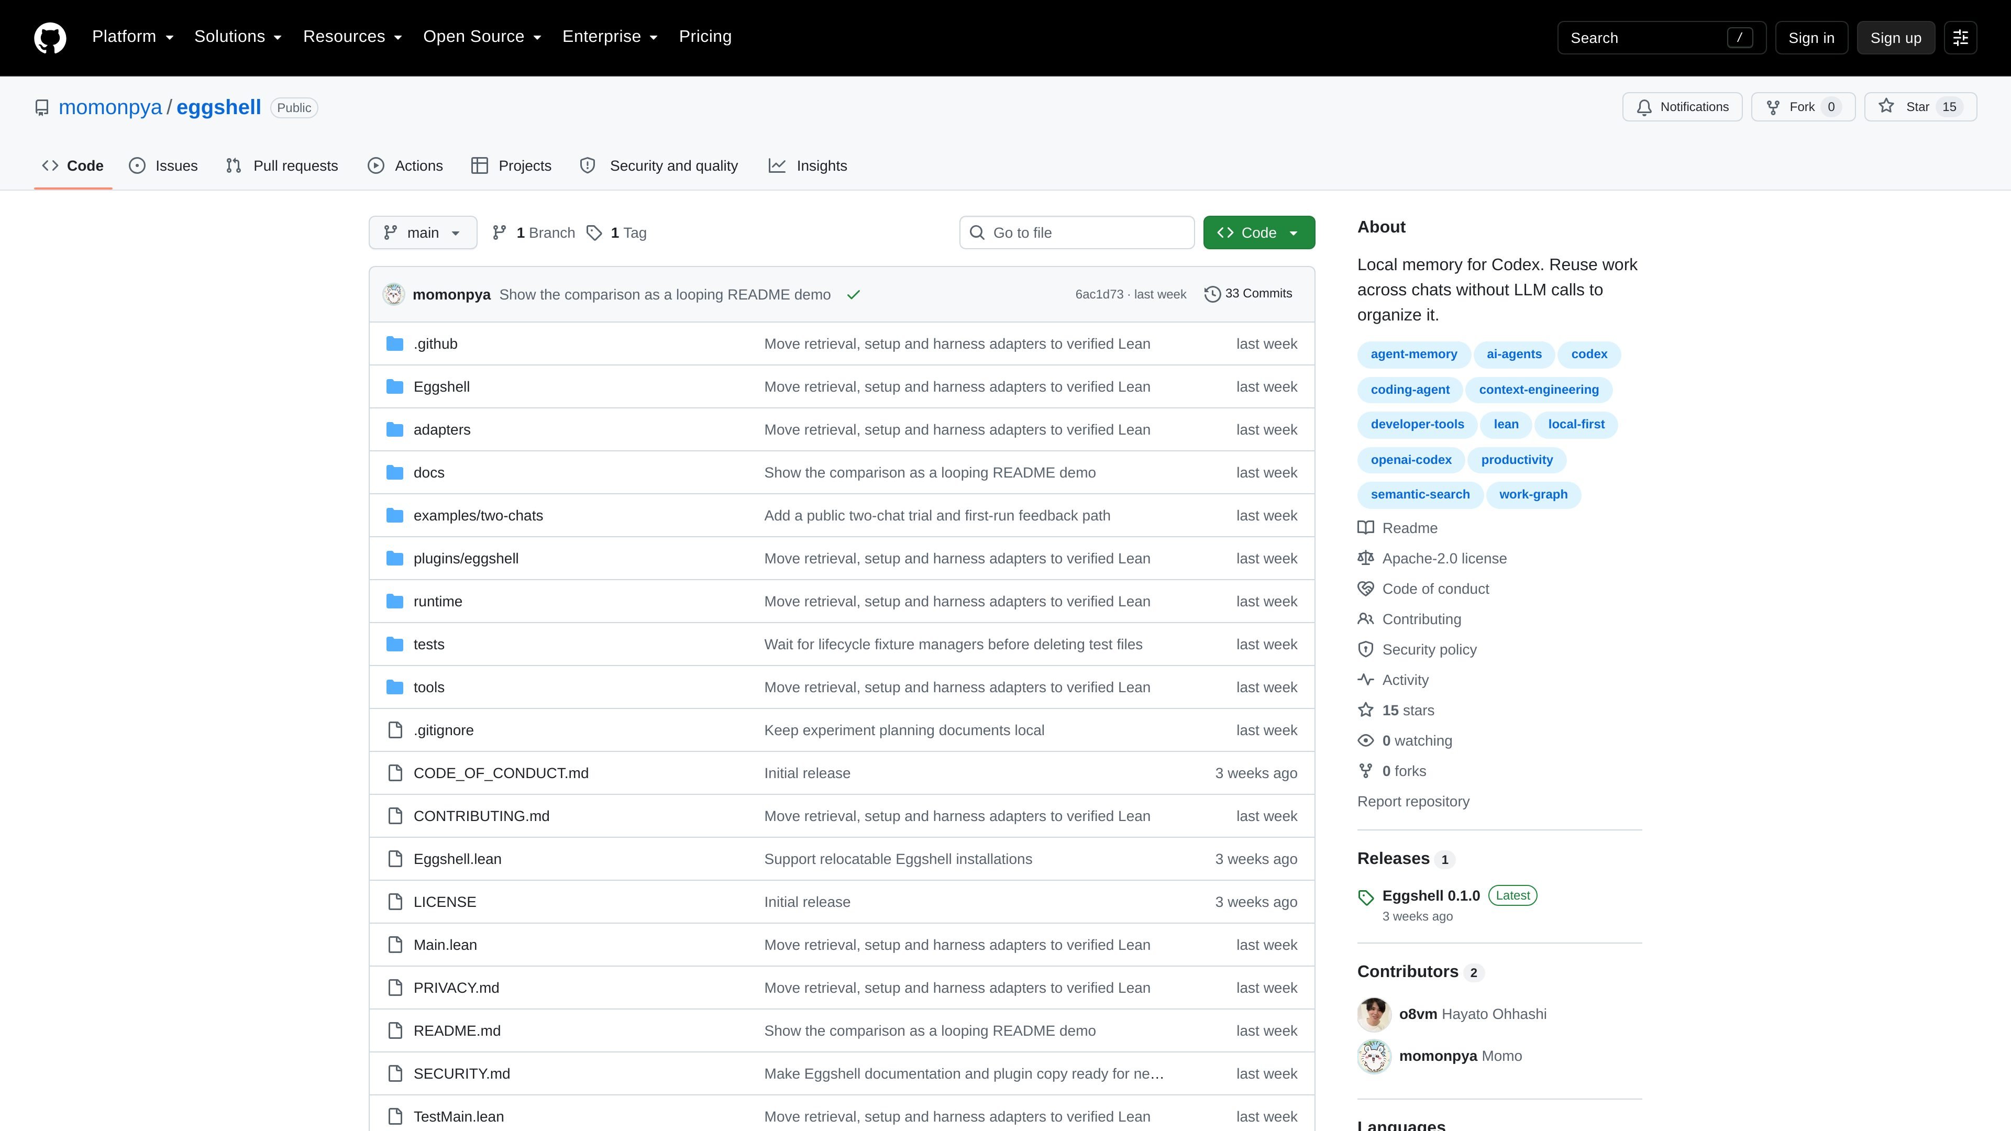Open the .gitignore file icon
The image size is (2011, 1131).
(x=395, y=730)
